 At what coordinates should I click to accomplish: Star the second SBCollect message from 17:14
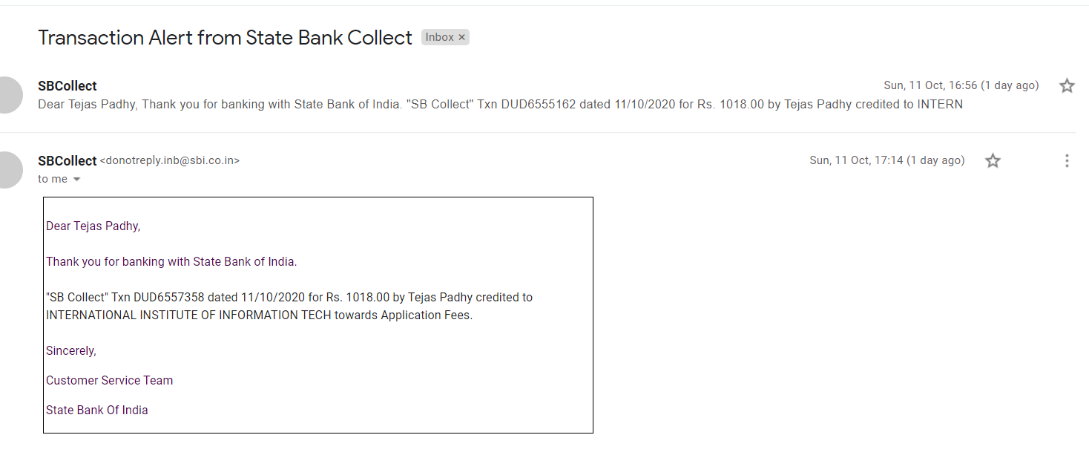coord(993,160)
